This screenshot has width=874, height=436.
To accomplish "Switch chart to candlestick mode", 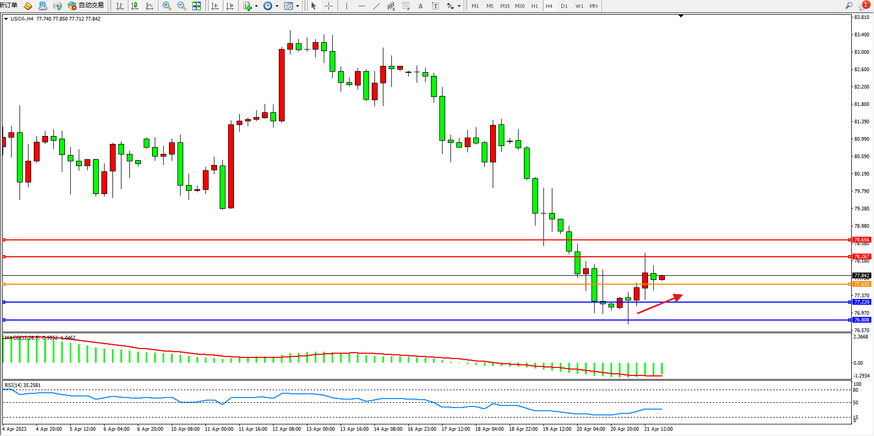I will 135,6.
